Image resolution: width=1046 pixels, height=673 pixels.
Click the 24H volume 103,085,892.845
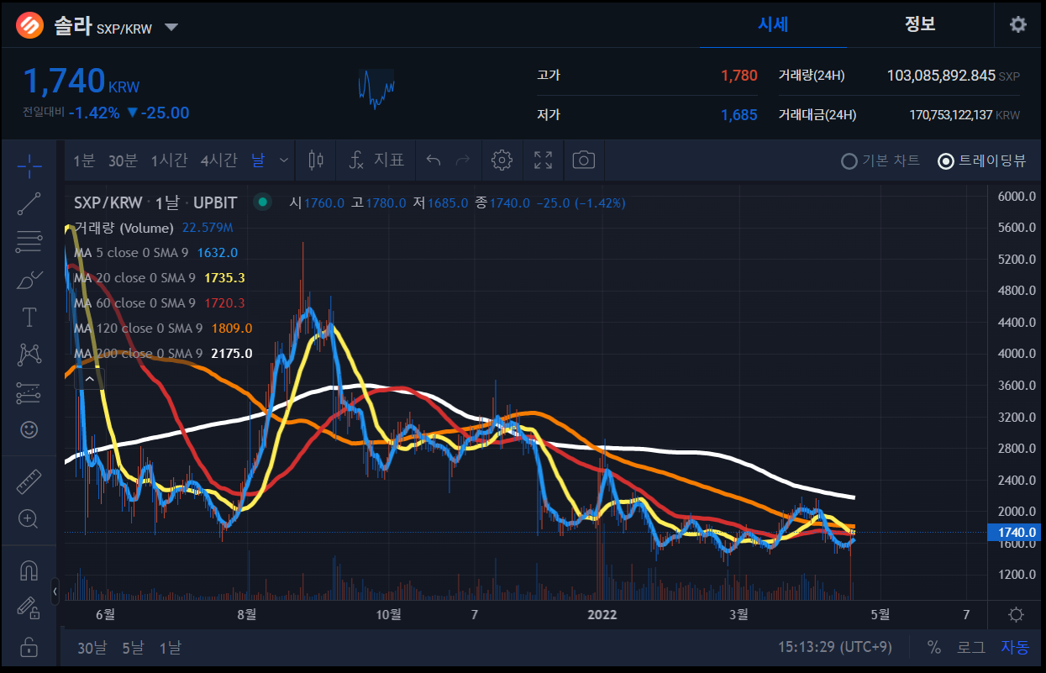(941, 76)
